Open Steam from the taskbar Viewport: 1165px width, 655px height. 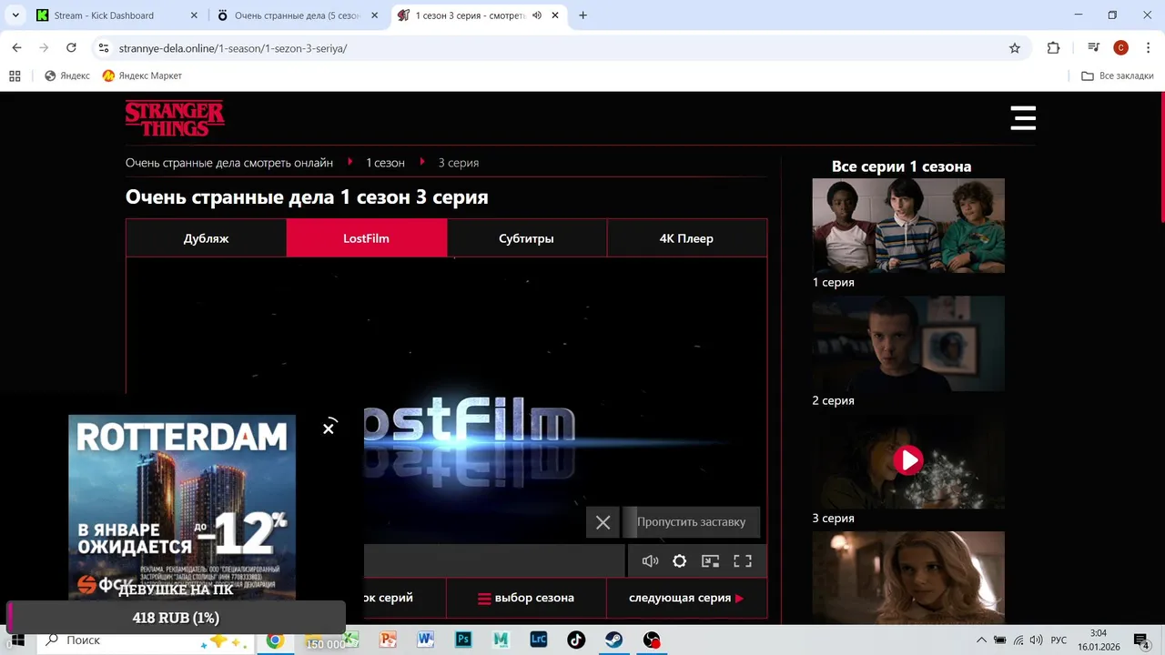(x=613, y=640)
